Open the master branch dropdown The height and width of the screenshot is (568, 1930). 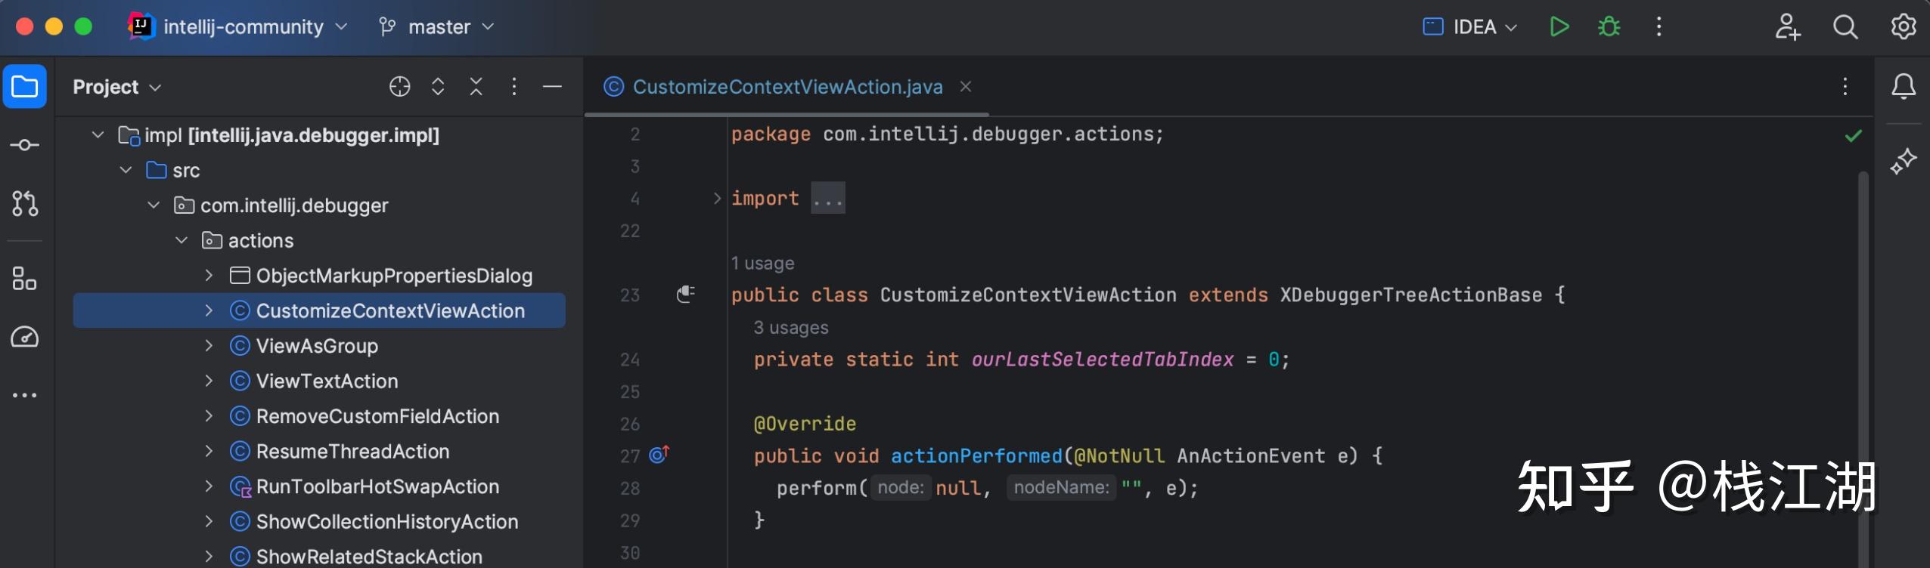coord(437,27)
